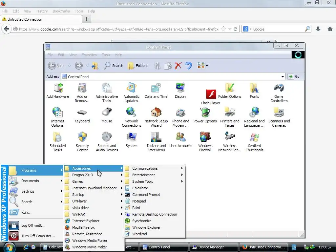Click Log Off vm8 entry
This screenshot has width=336, height=252.
click(35, 225)
